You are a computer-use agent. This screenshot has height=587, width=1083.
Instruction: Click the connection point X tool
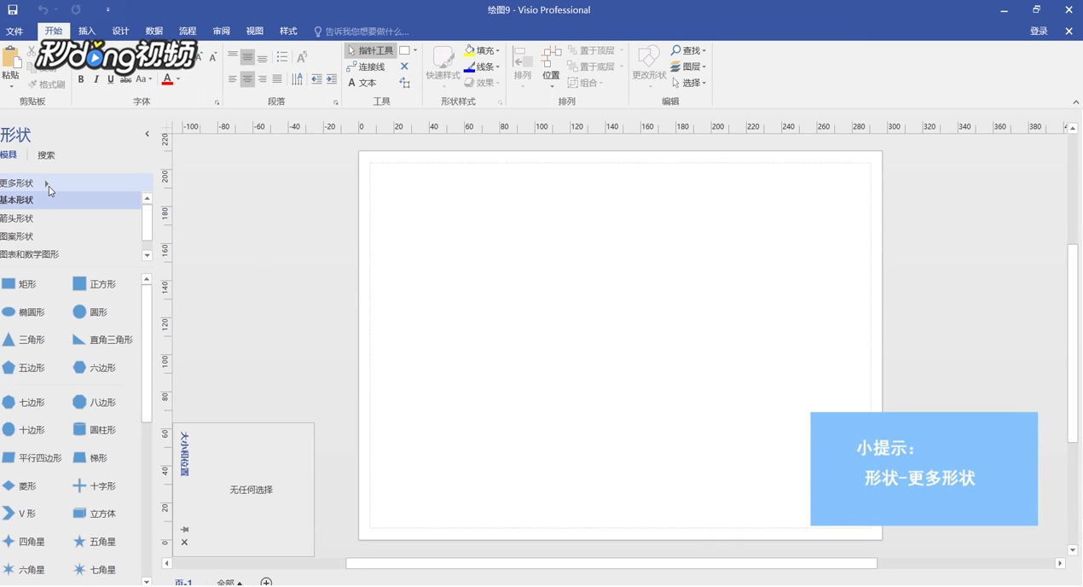[x=404, y=67]
